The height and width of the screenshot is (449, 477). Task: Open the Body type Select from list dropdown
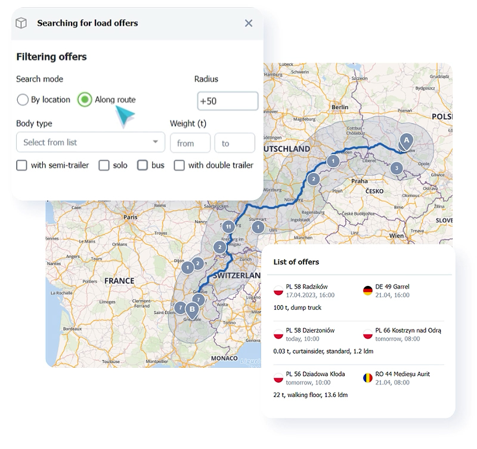coord(91,142)
